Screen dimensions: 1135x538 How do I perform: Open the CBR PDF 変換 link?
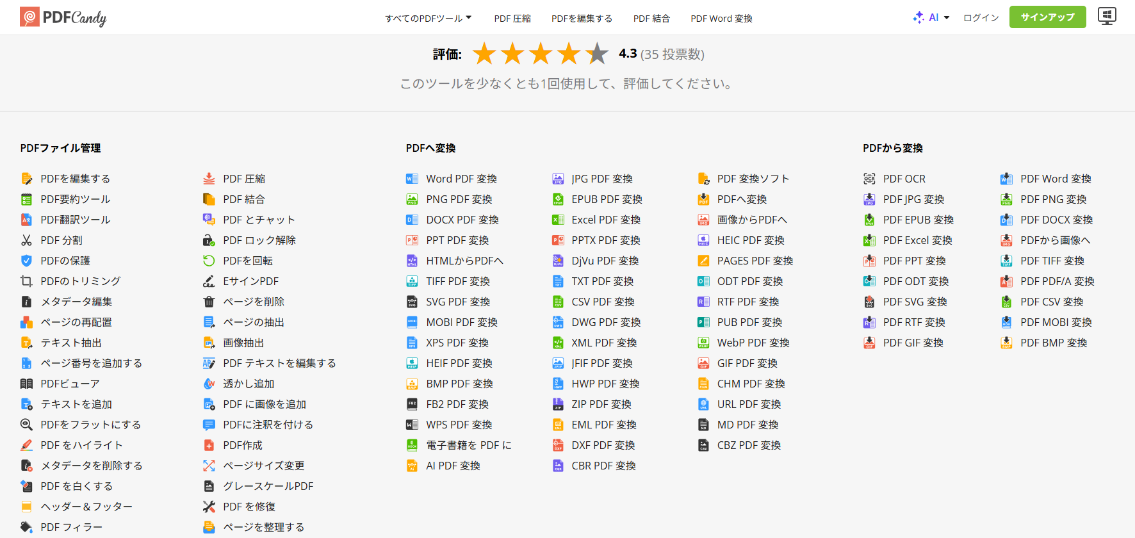point(604,466)
